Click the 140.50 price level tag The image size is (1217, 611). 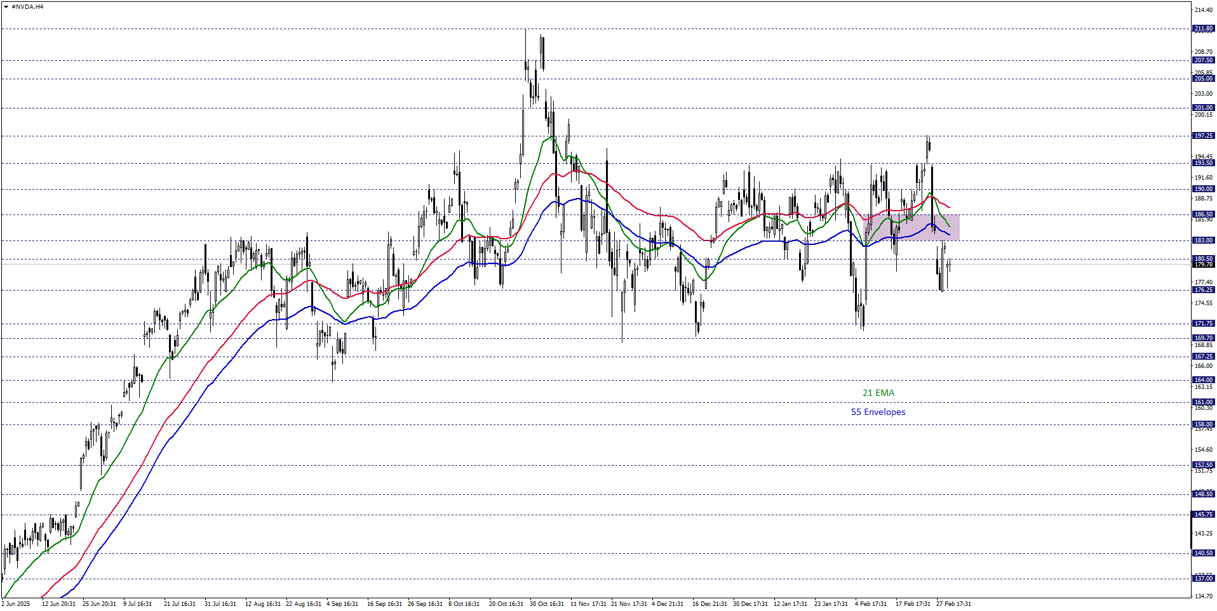coord(1203,553)
